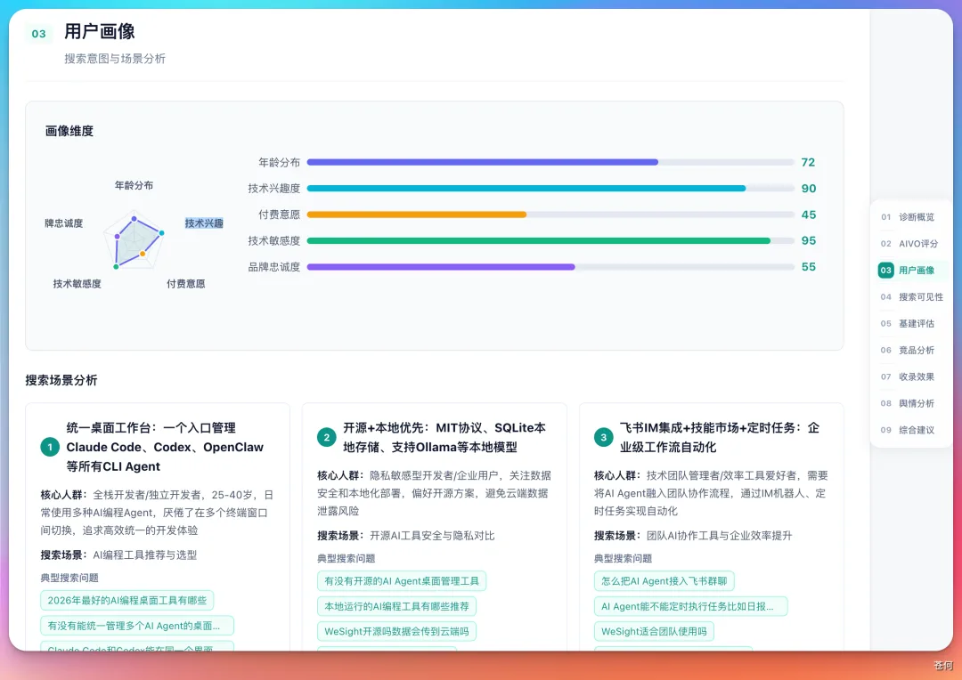Image resolution: width=962 pixels, height=680 pixels.
Task: Click tag 2026年最好的AI编程桌面工具有哪些
Action: click(x=127, y=600)
